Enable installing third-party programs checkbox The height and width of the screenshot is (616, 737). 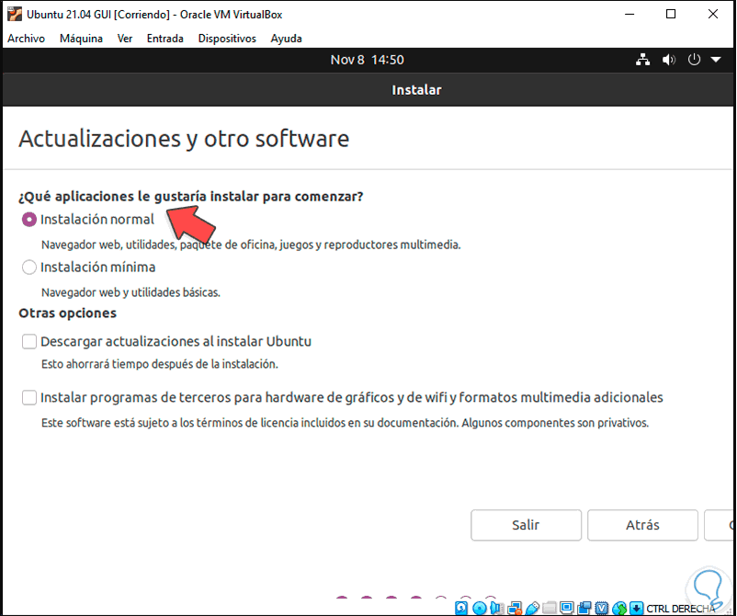29,397
